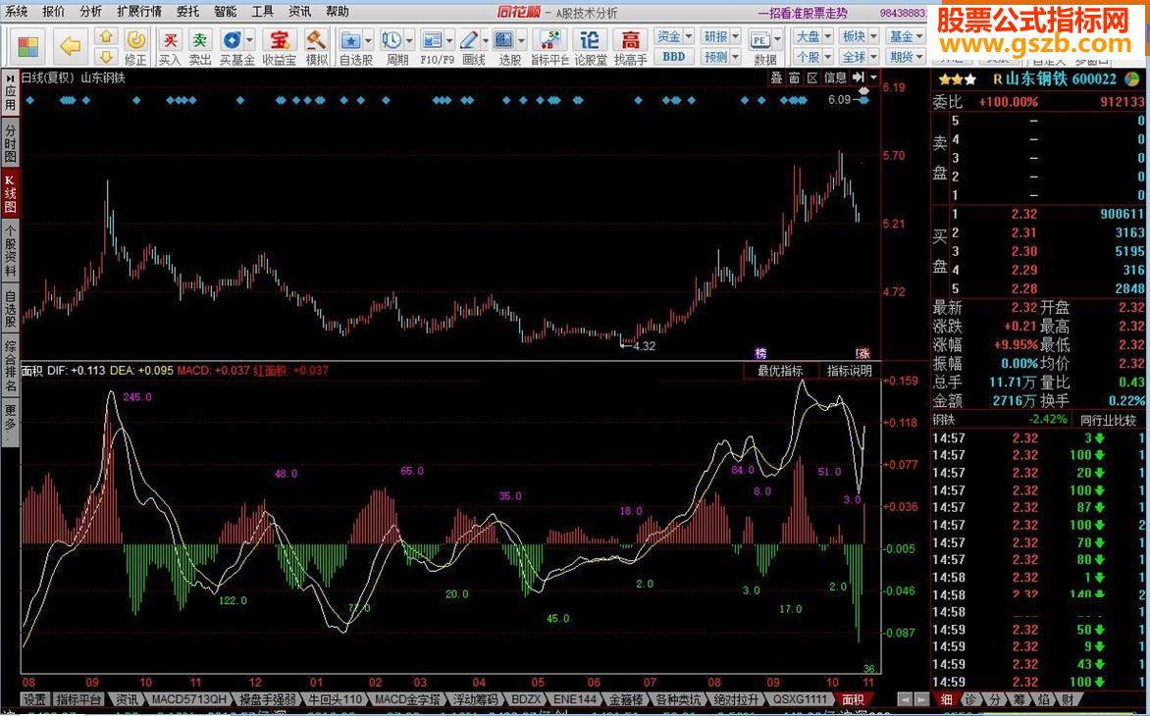Click the 一招看准股票走势 link
This screenshot has height=716, width=1150.
[803, 13]
